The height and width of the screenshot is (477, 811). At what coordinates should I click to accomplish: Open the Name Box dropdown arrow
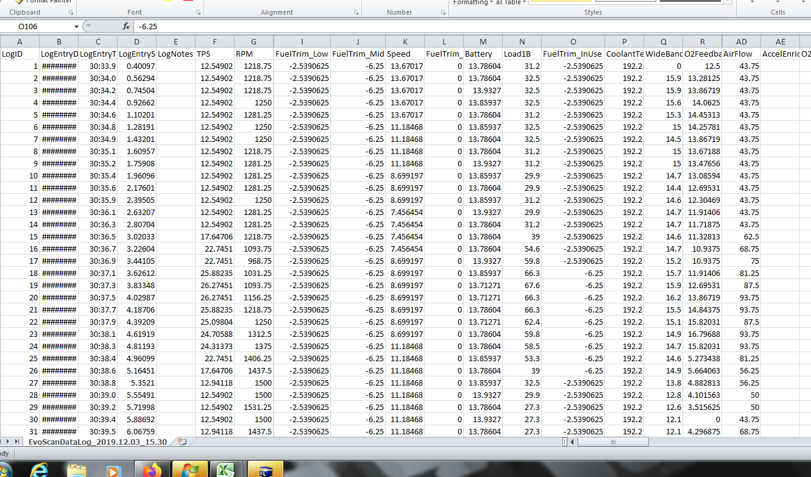click(x=76, y=27)
